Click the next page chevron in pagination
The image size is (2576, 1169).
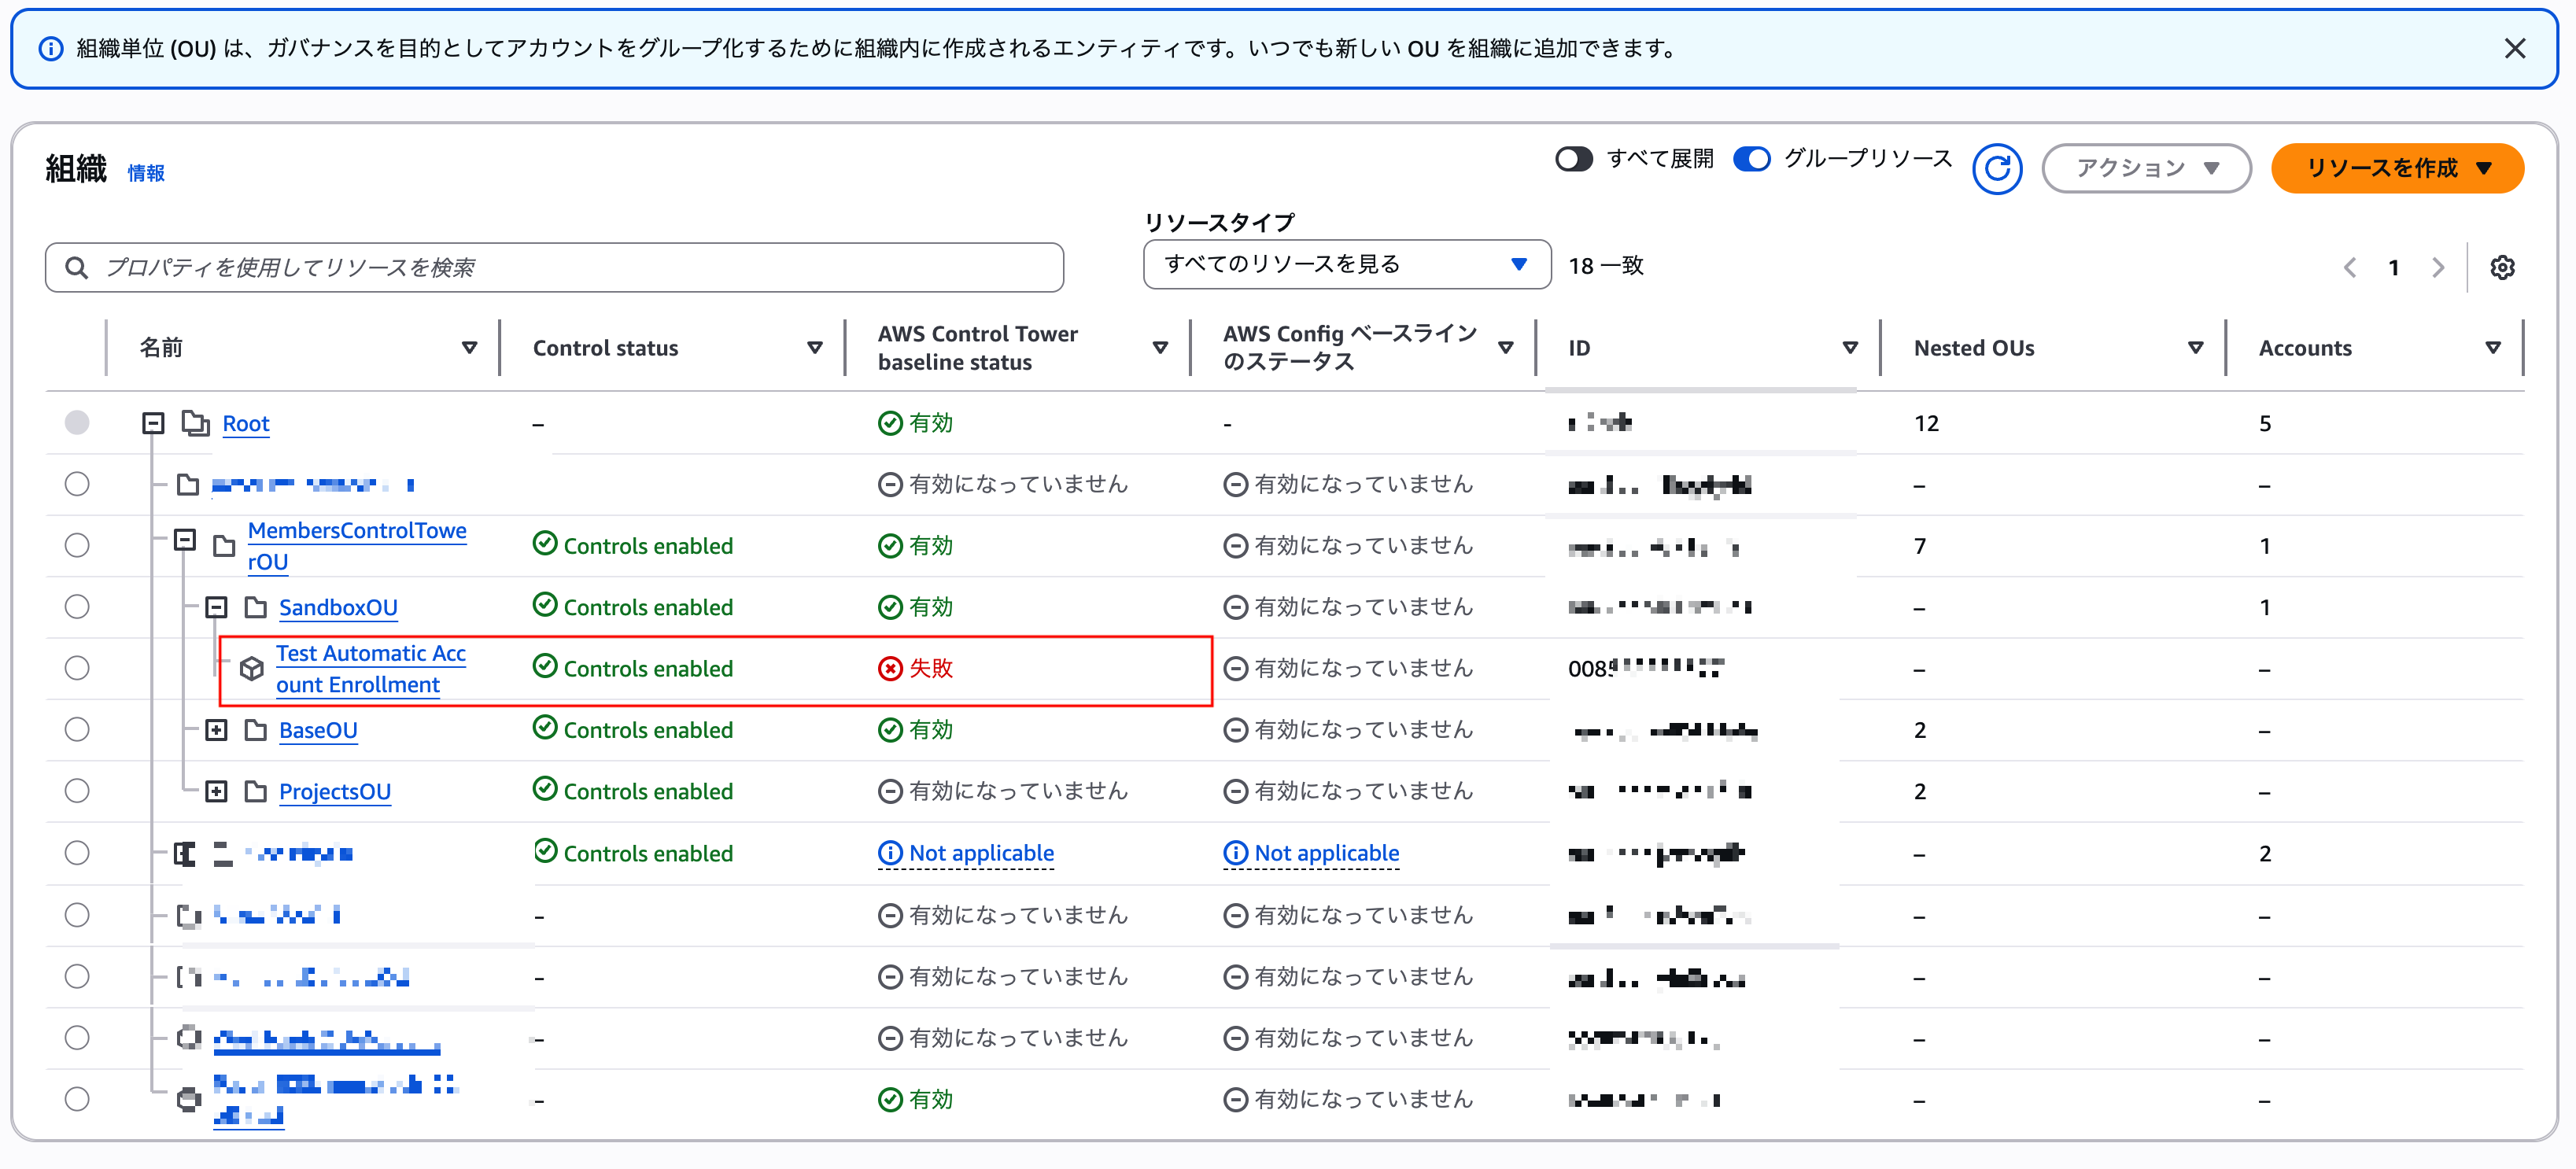click(2438, 267)
